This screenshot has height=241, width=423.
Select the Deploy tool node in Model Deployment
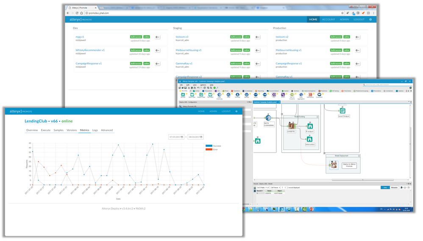tap(334, 165)
